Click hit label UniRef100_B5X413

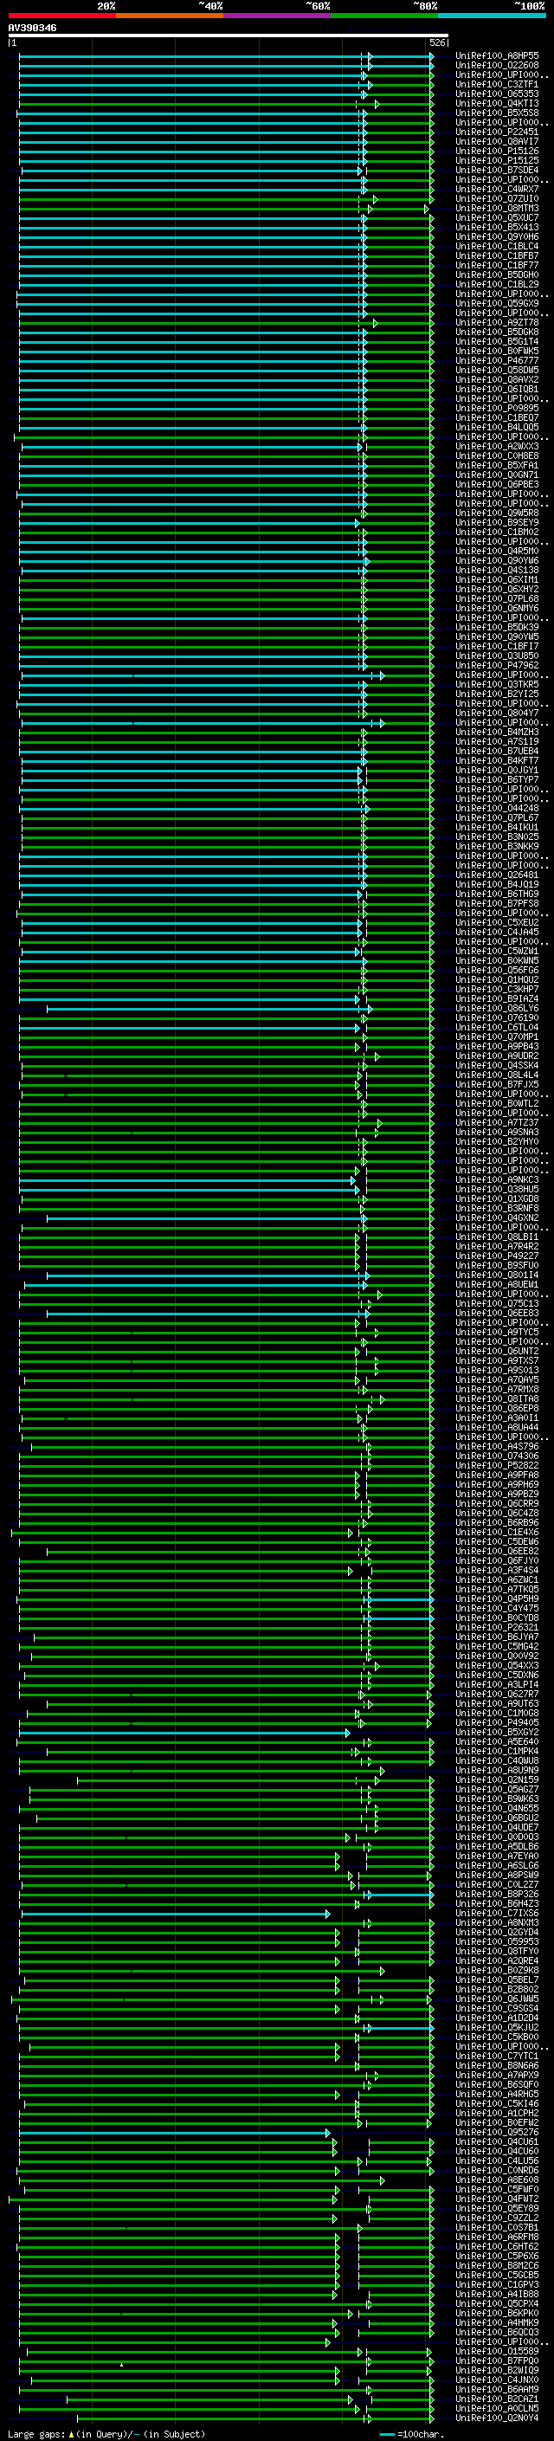pyautogui.click(x=497, y=228)
